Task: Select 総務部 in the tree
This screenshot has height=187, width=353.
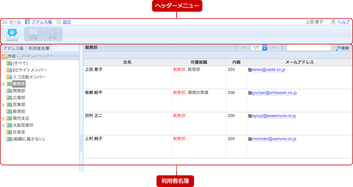Action: point(19,84)
